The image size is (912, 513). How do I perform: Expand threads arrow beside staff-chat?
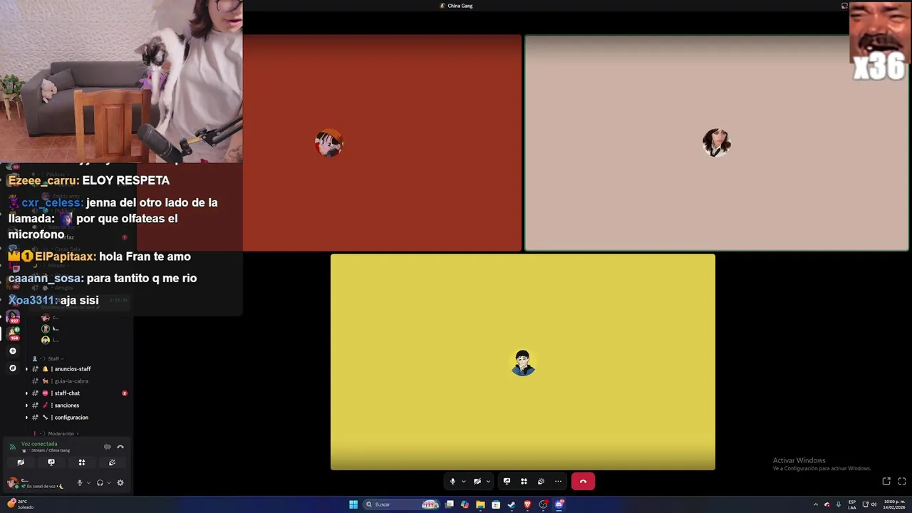pos(26,393)
